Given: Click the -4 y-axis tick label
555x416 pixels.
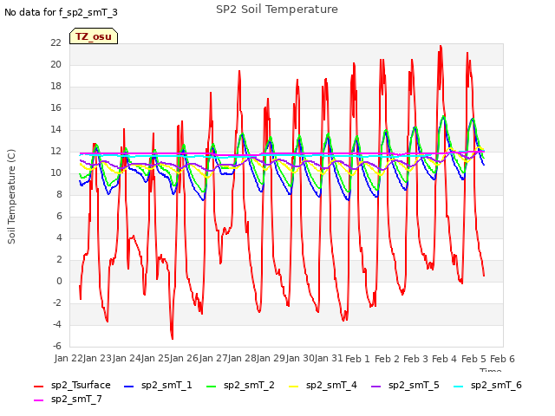Looking at the screenshot, I should [57, 324].
